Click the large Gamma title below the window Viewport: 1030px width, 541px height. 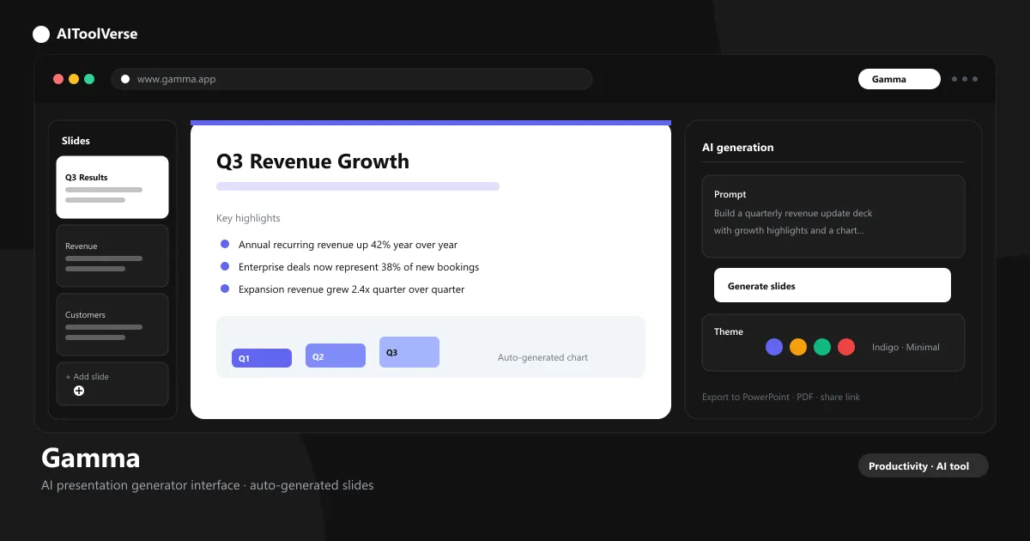90,458
